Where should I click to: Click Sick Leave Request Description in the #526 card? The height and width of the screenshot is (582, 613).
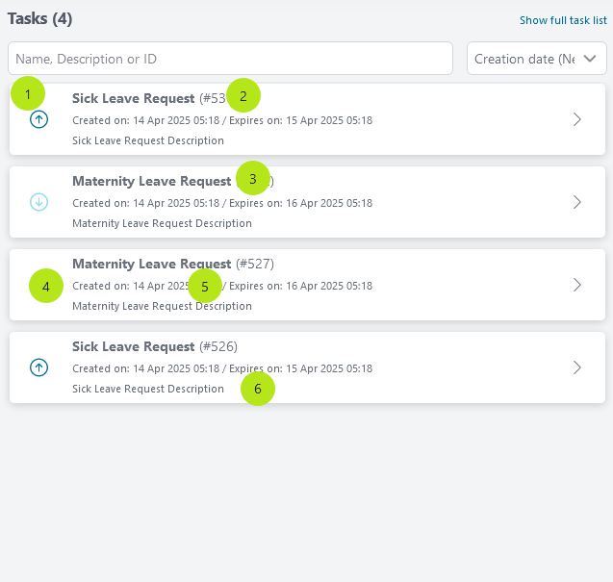click(x=148, y=389)
